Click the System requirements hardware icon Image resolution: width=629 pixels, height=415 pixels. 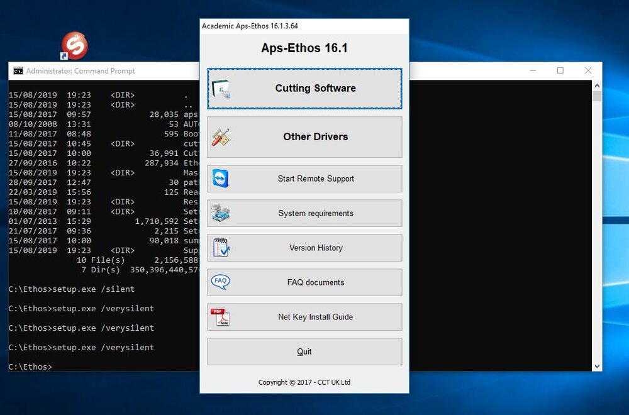point(221,213)
